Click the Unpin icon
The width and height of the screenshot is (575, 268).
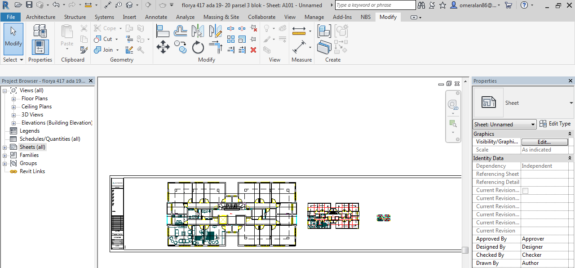253,28
